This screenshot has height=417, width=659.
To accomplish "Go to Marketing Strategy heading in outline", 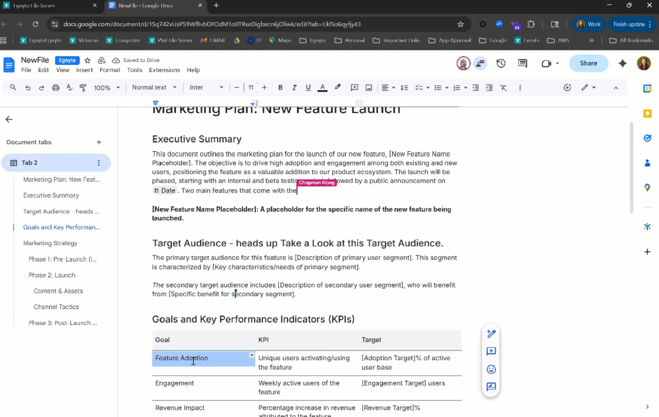I will pos(50,243).
